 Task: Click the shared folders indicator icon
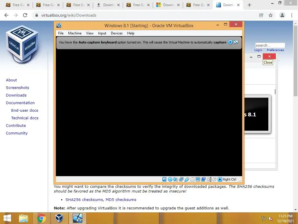(192, 179)
